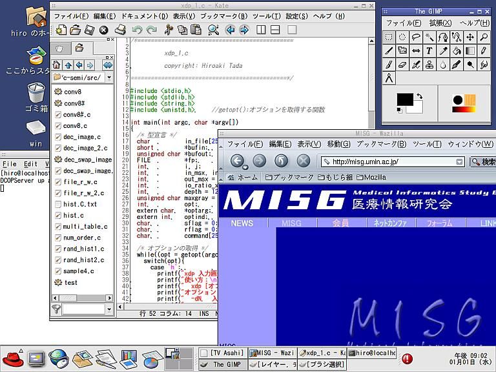The height and width of the screenshot is (372, 496).
Task: Select the GIMP Bucket Fill tool
Action: coord(457,51)
